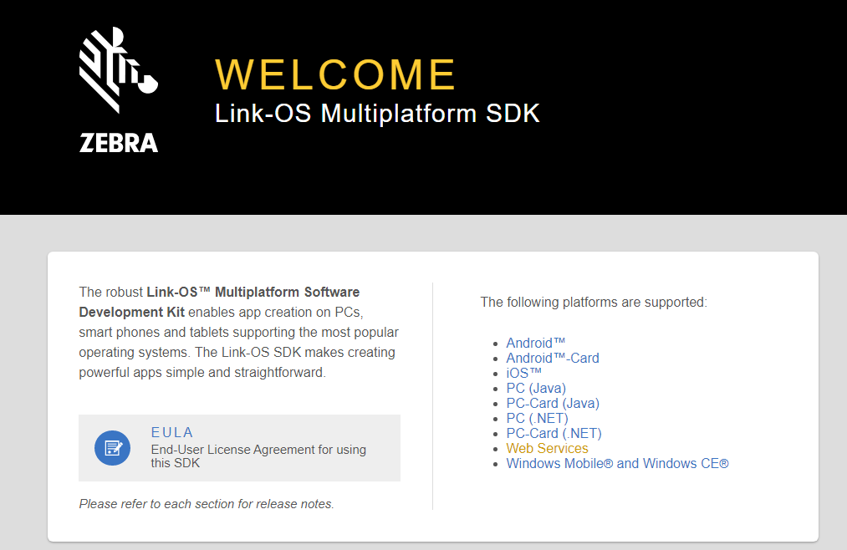The width and height of the screenshot is (847, 550).
Task: Open the highlighted Web Services link
Action: 547,448
